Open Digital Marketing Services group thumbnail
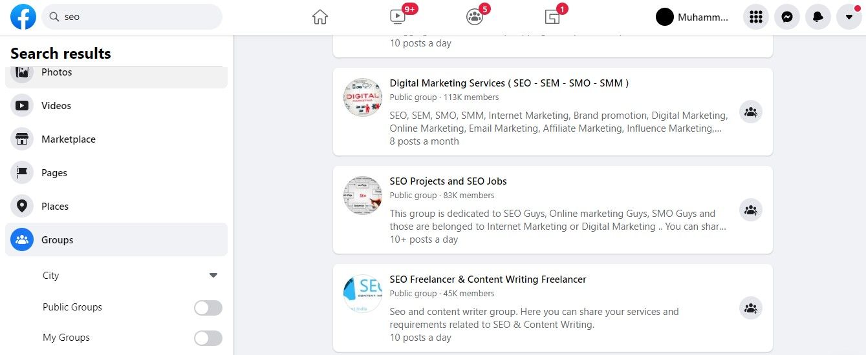The width and height of the screenshot is (866, 355). pyautogui.click(x=363, y=97)
